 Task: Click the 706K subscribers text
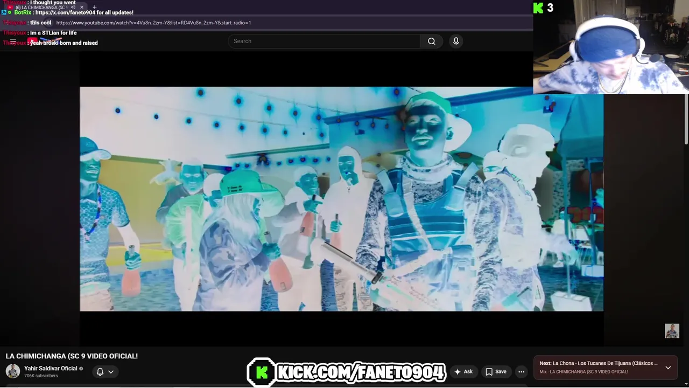[x=41, y=376]
